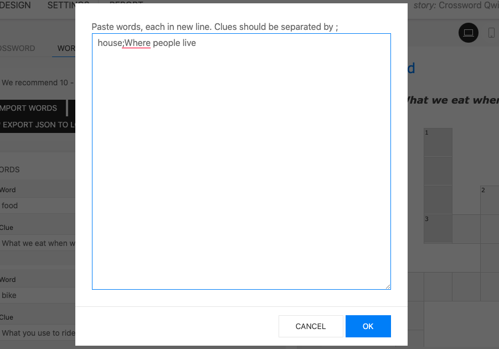
Task: Open the SETTINGS tab
Action: tap(61, 6)
